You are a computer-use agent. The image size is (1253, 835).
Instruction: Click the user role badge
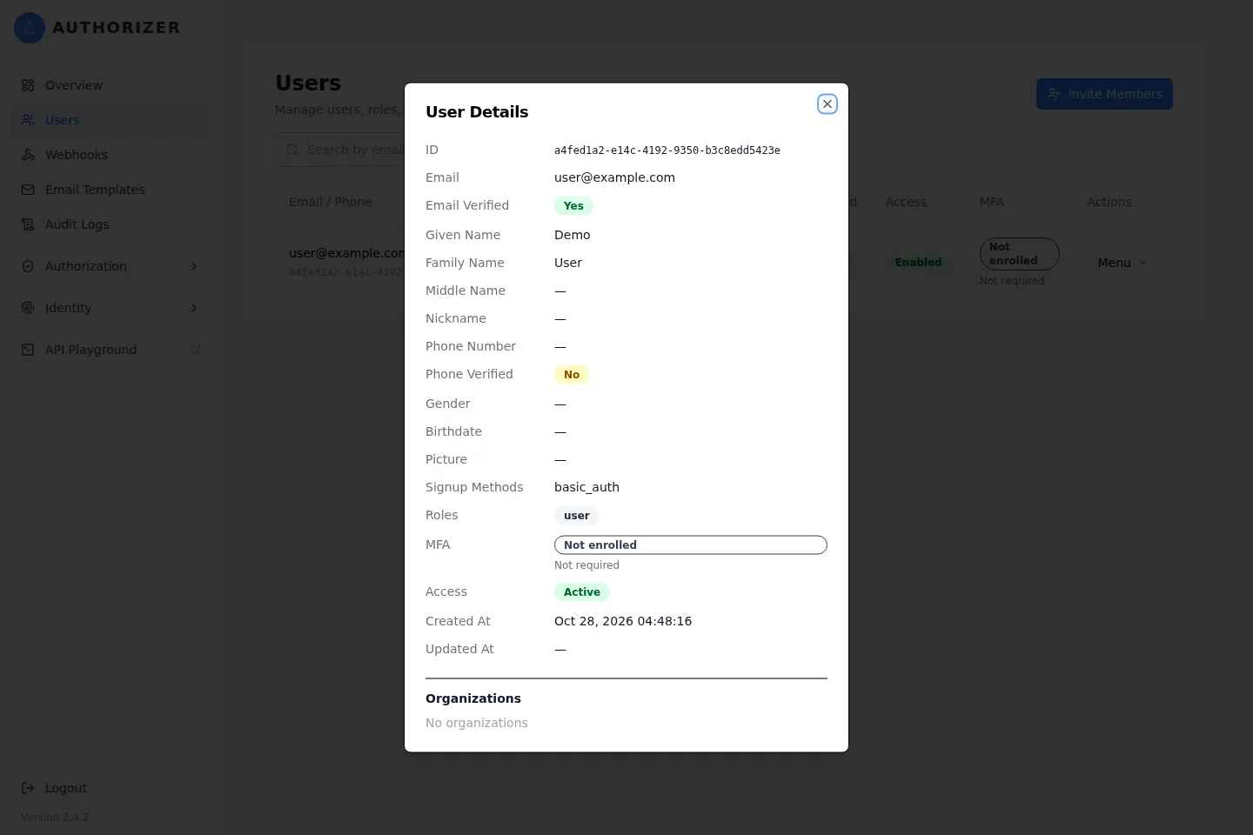point(577,516)
